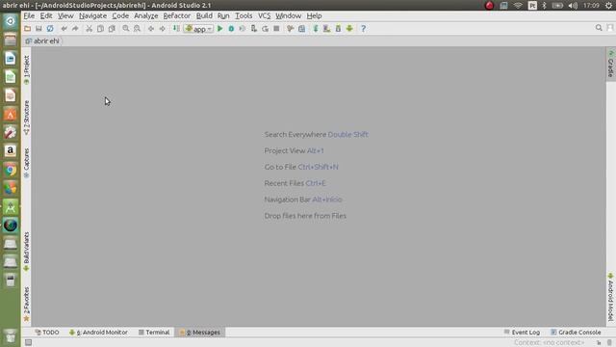Navigate Back with left arrow icon

point(151,28)
